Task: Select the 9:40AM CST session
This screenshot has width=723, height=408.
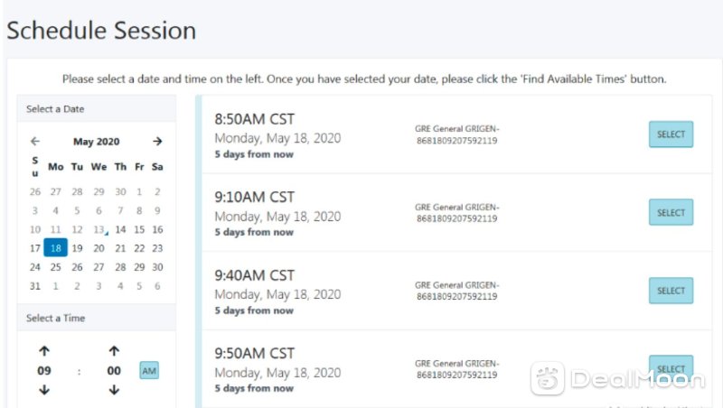Action: click(x=671, y=291)
